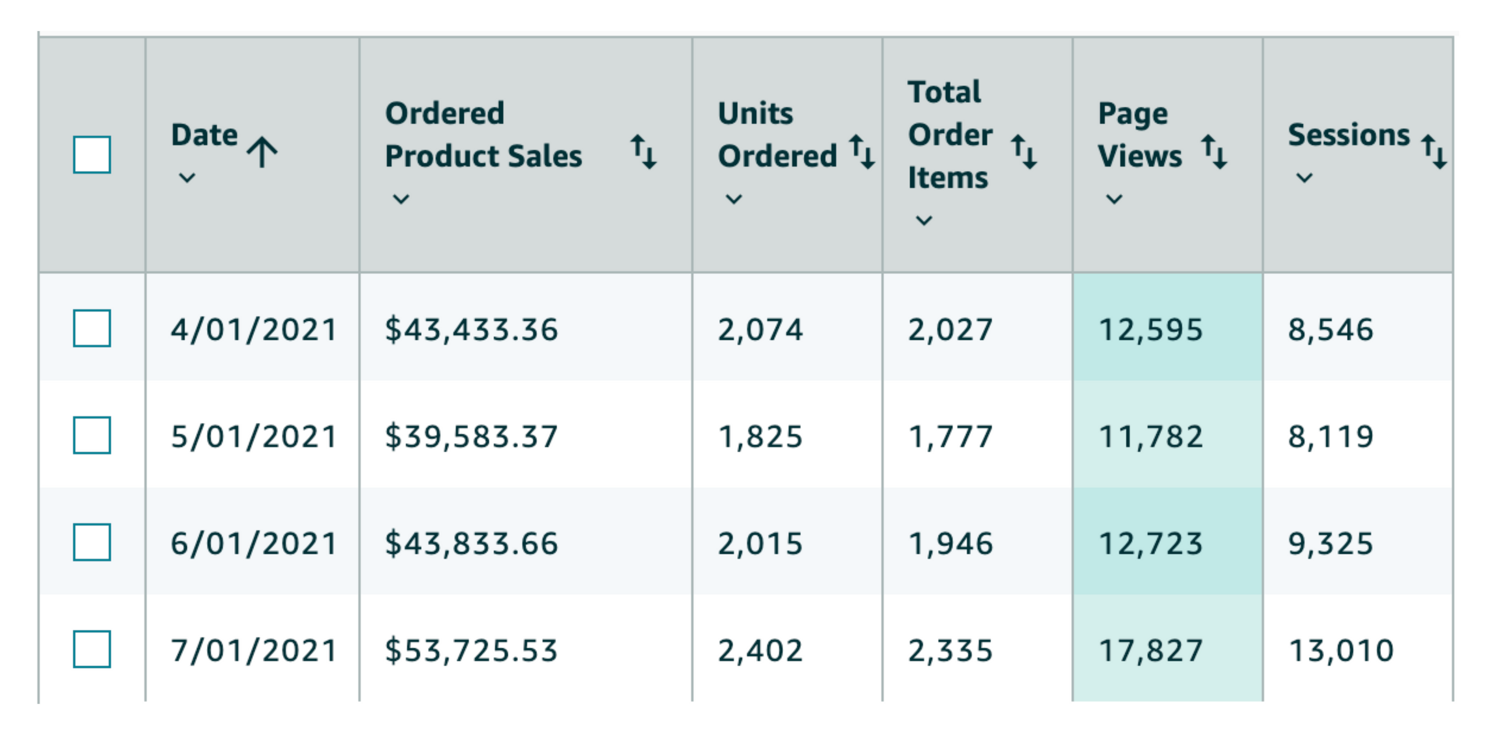Enable the 7/01/2021 row checkbox

(x=92, y=650)
